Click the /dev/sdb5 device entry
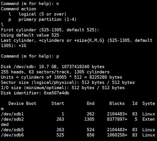The width and height of the screenshot is (157, 141). (x=12, y=130)
